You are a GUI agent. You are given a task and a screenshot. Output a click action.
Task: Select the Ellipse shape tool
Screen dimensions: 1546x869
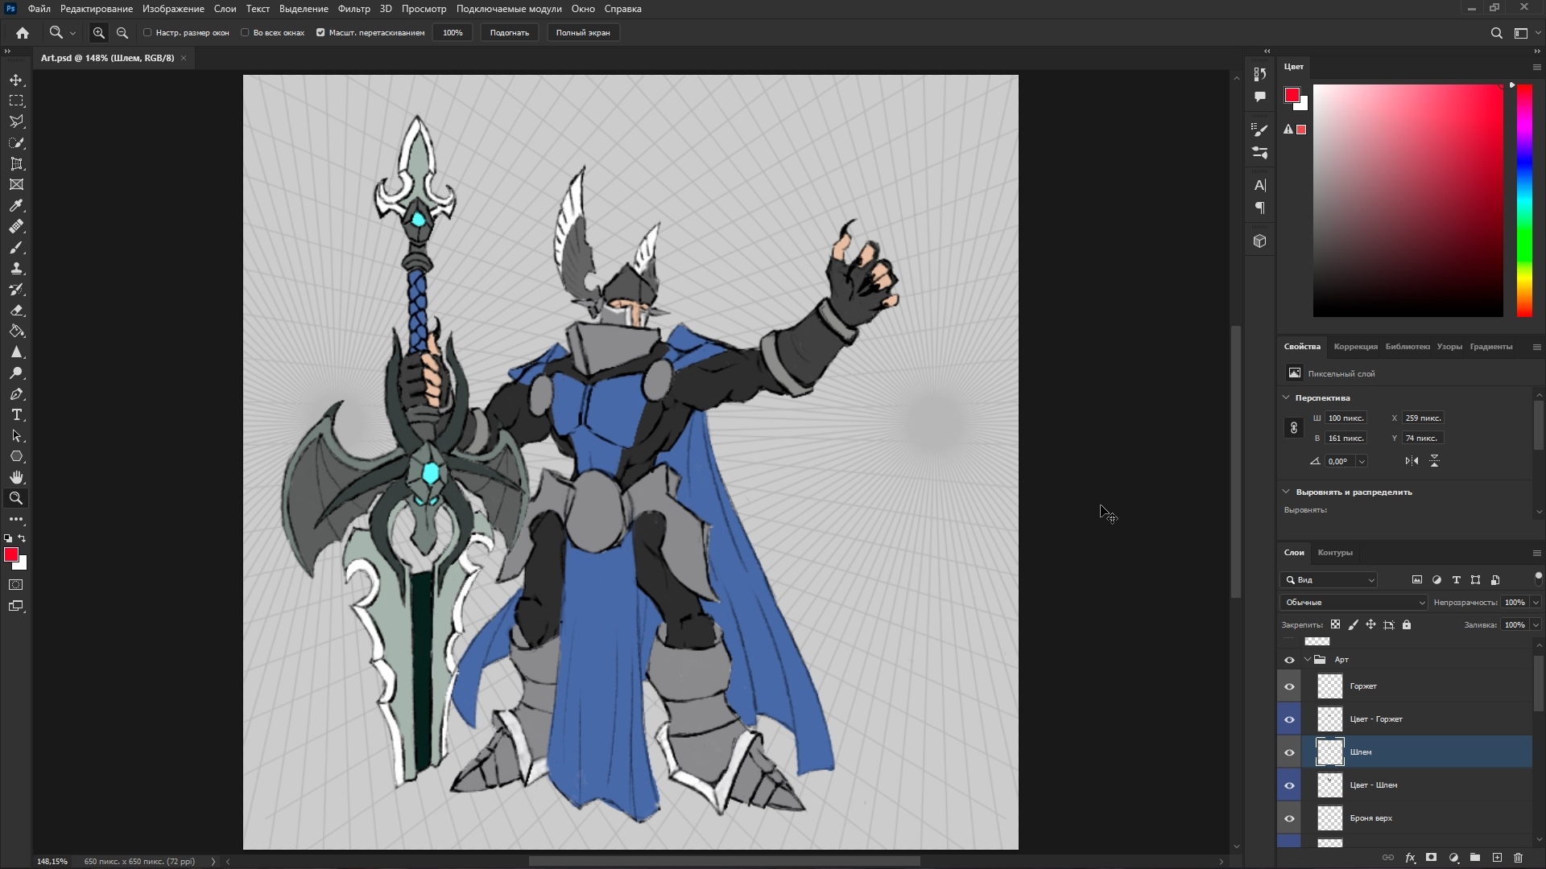pos(16,456)
